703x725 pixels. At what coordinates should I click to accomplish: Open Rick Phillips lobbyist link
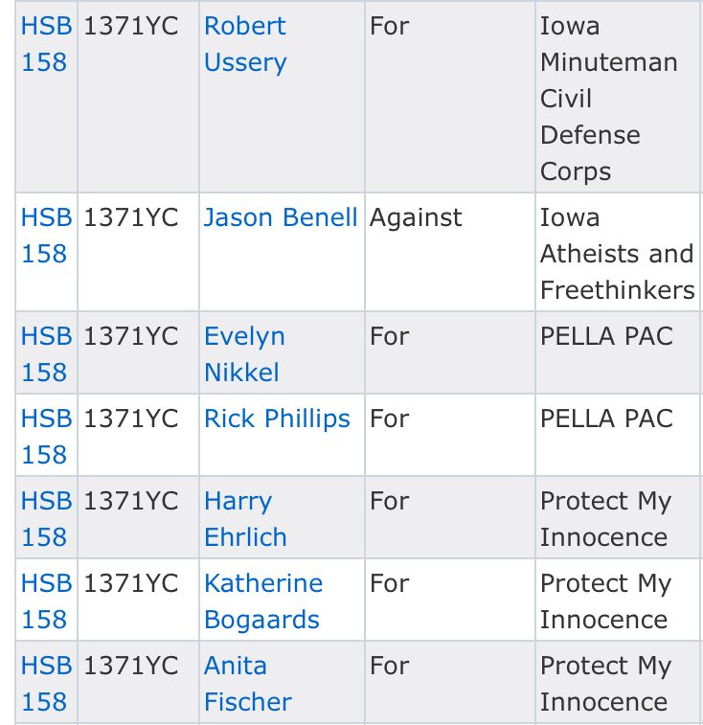coord(277,419)
